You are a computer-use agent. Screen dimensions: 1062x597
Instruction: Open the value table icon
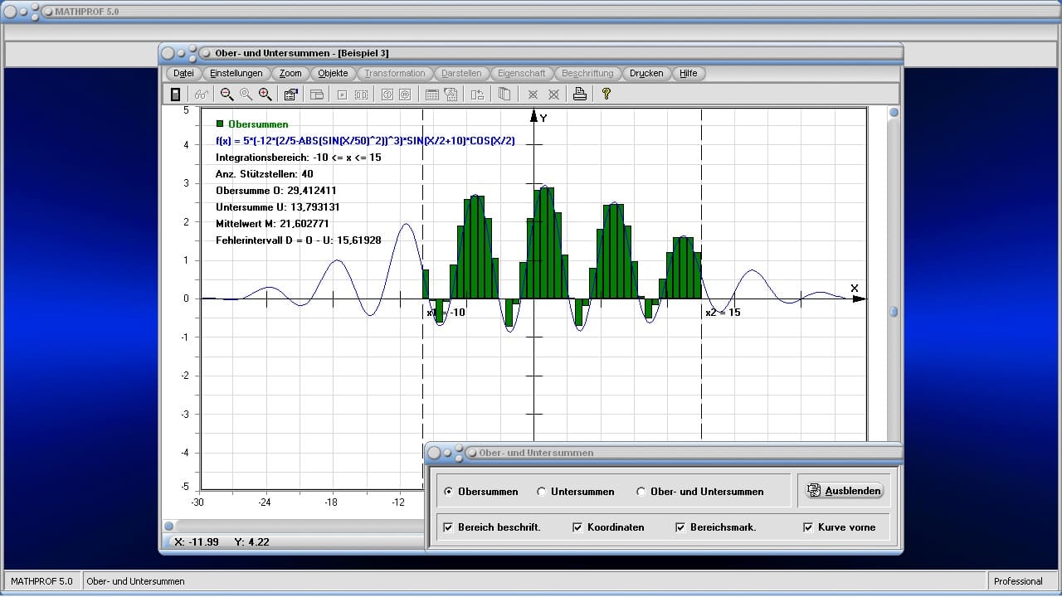coord(431,95)
